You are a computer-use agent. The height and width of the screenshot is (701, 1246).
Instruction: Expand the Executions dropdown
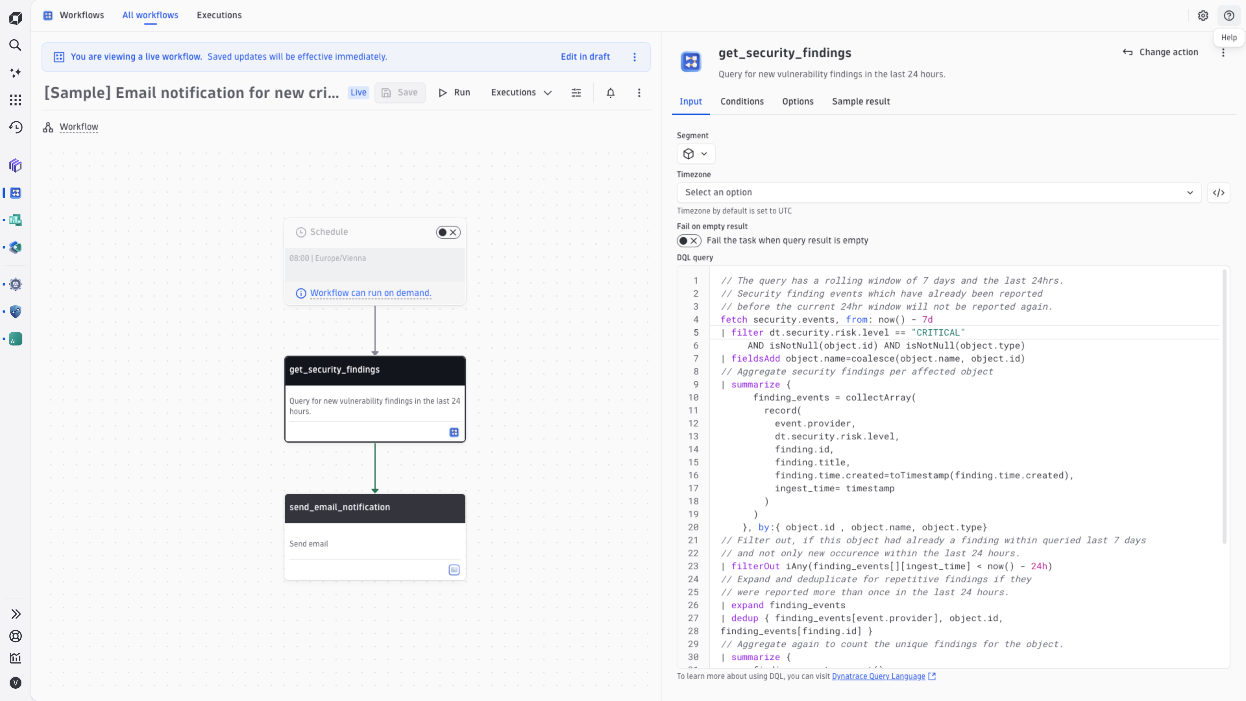click(521, 93)
